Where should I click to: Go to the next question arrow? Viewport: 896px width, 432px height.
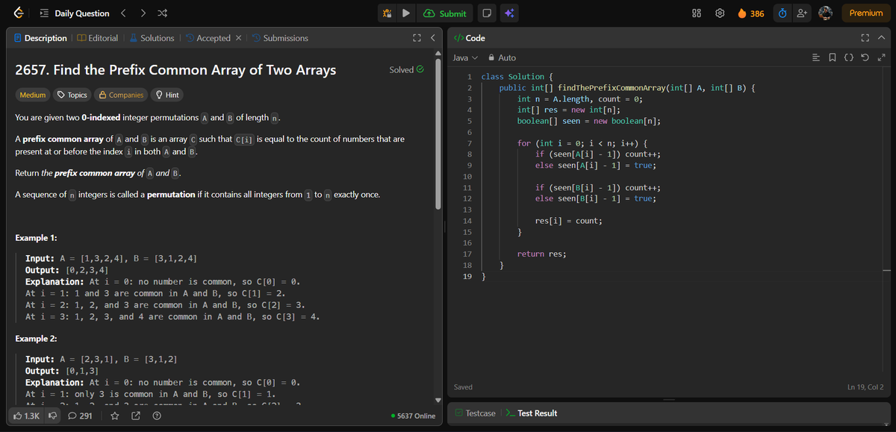[x=144, y=13]
